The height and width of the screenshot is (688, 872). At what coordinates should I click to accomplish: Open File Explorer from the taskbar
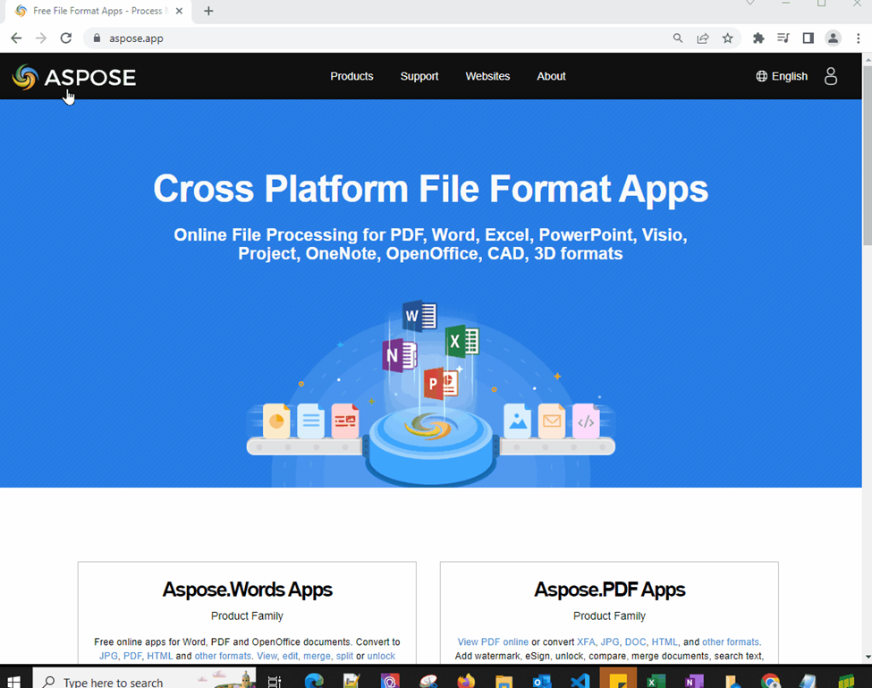(504, 682)
